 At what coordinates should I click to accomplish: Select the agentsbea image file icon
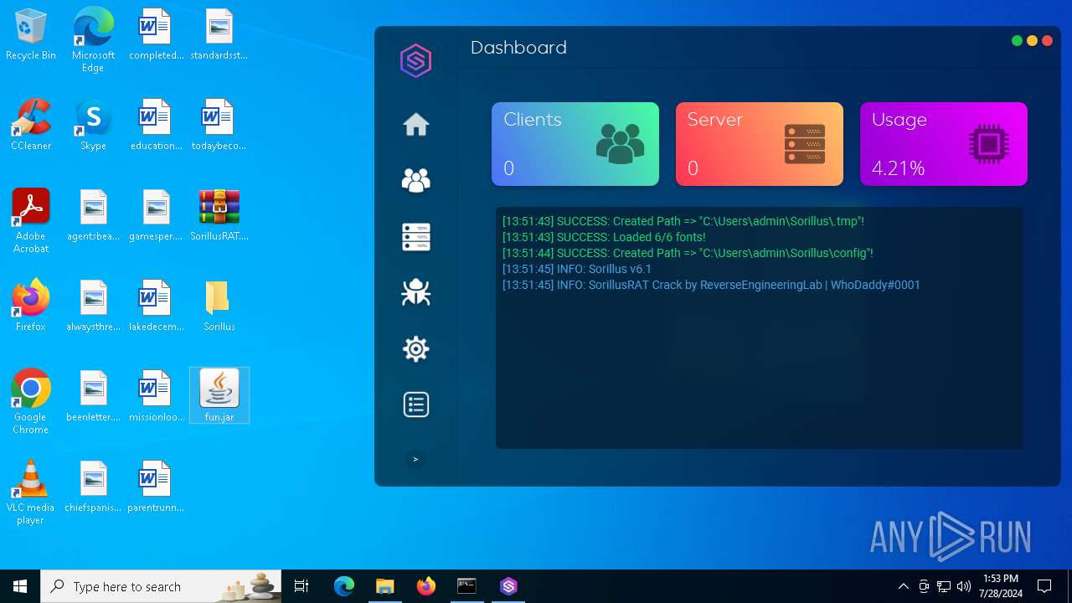(93, 215)
